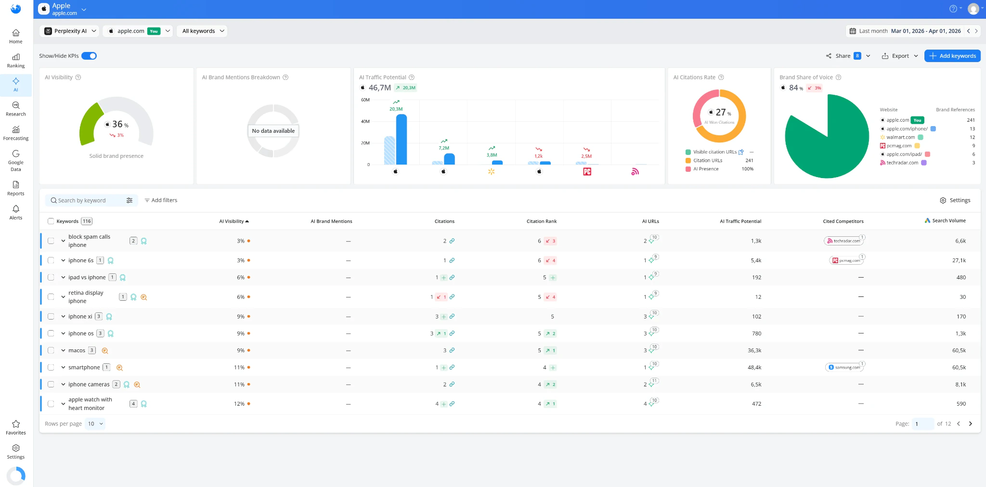Check the select-all Keywords checkbox
The width and height of the screenshot is (986, 487).
point(51,221)
